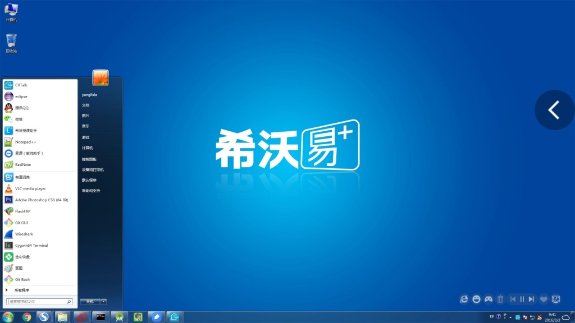
Task: Open FlashFXP from the Start menu
Action: (40, 211)
